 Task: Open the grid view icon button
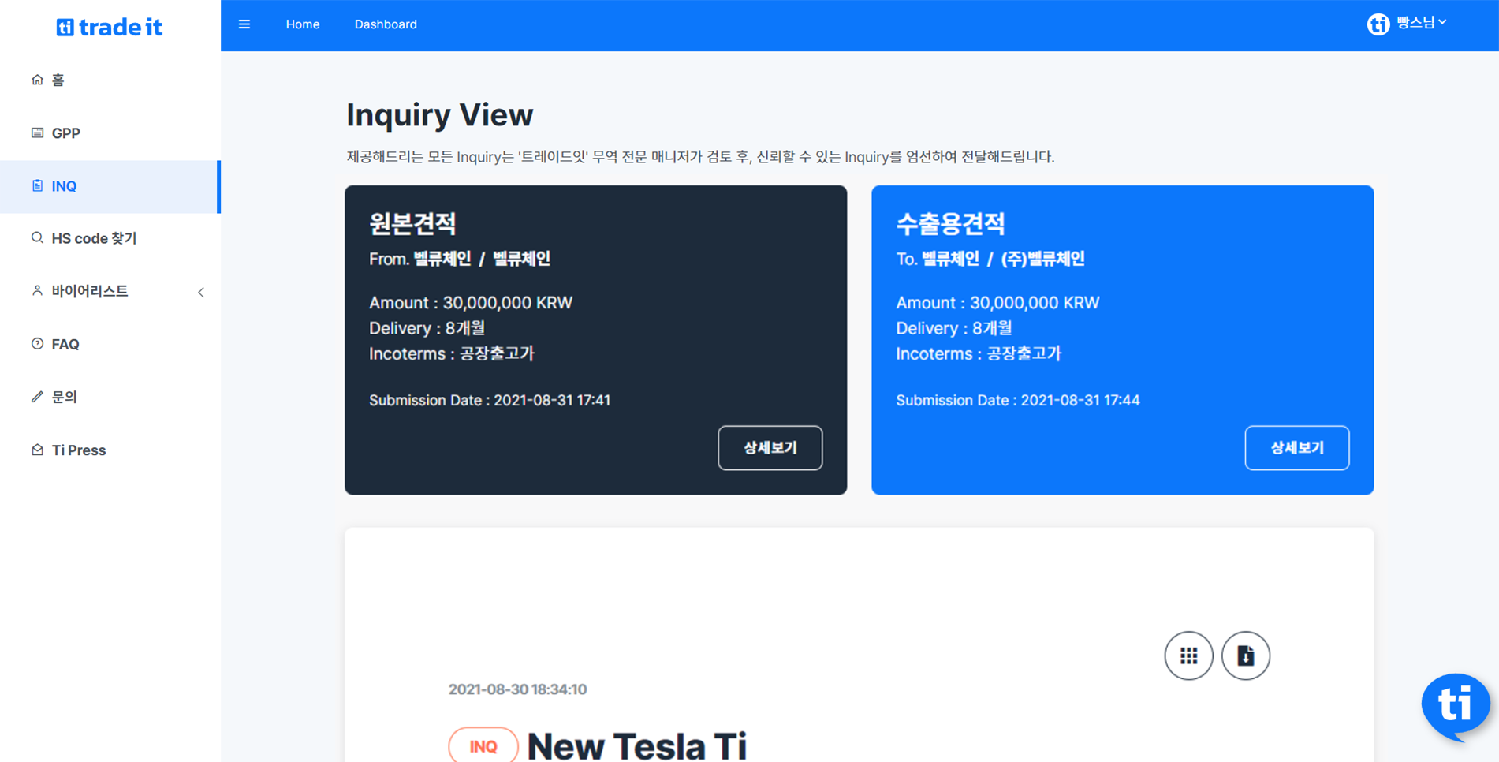click(1188, 656)
